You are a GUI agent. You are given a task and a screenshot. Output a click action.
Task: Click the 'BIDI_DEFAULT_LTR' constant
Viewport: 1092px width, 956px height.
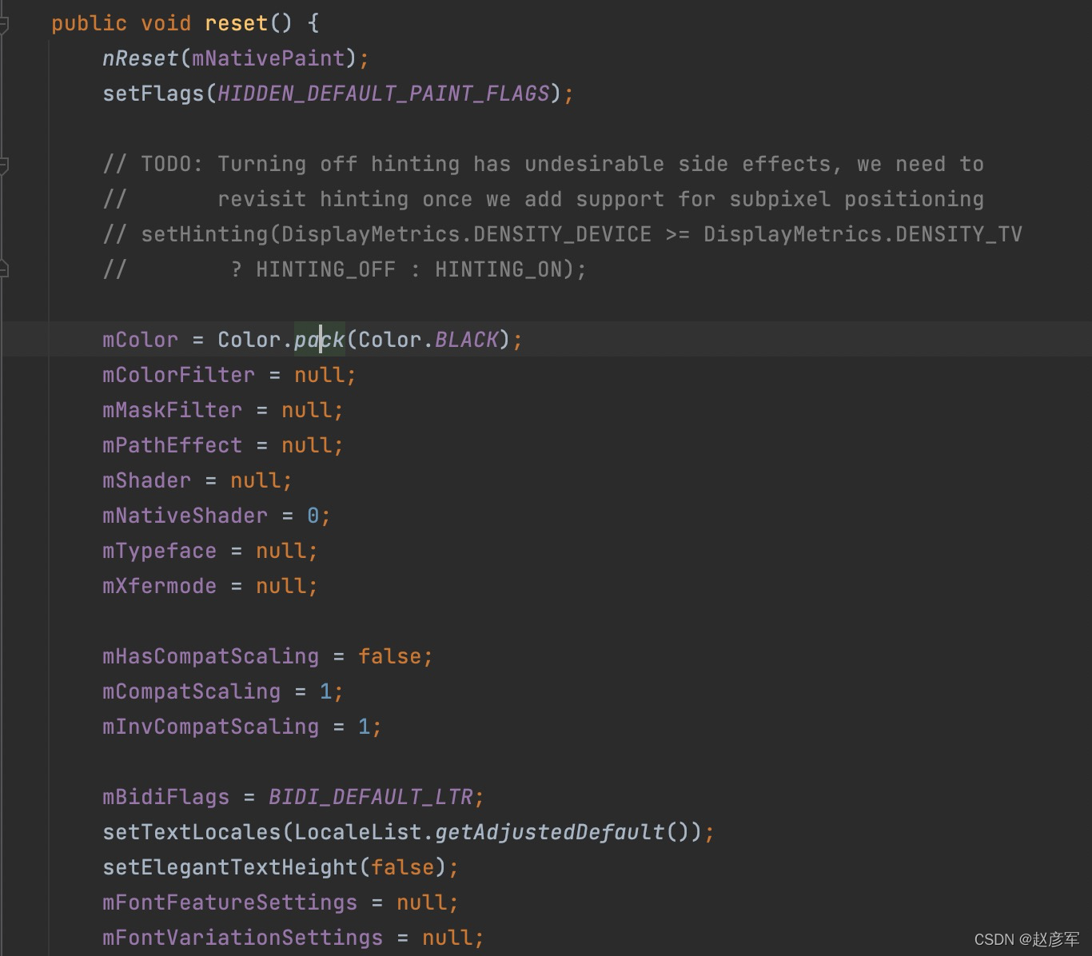coord(370,797)
